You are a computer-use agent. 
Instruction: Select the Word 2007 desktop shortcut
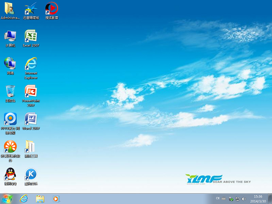click(31, 119)
